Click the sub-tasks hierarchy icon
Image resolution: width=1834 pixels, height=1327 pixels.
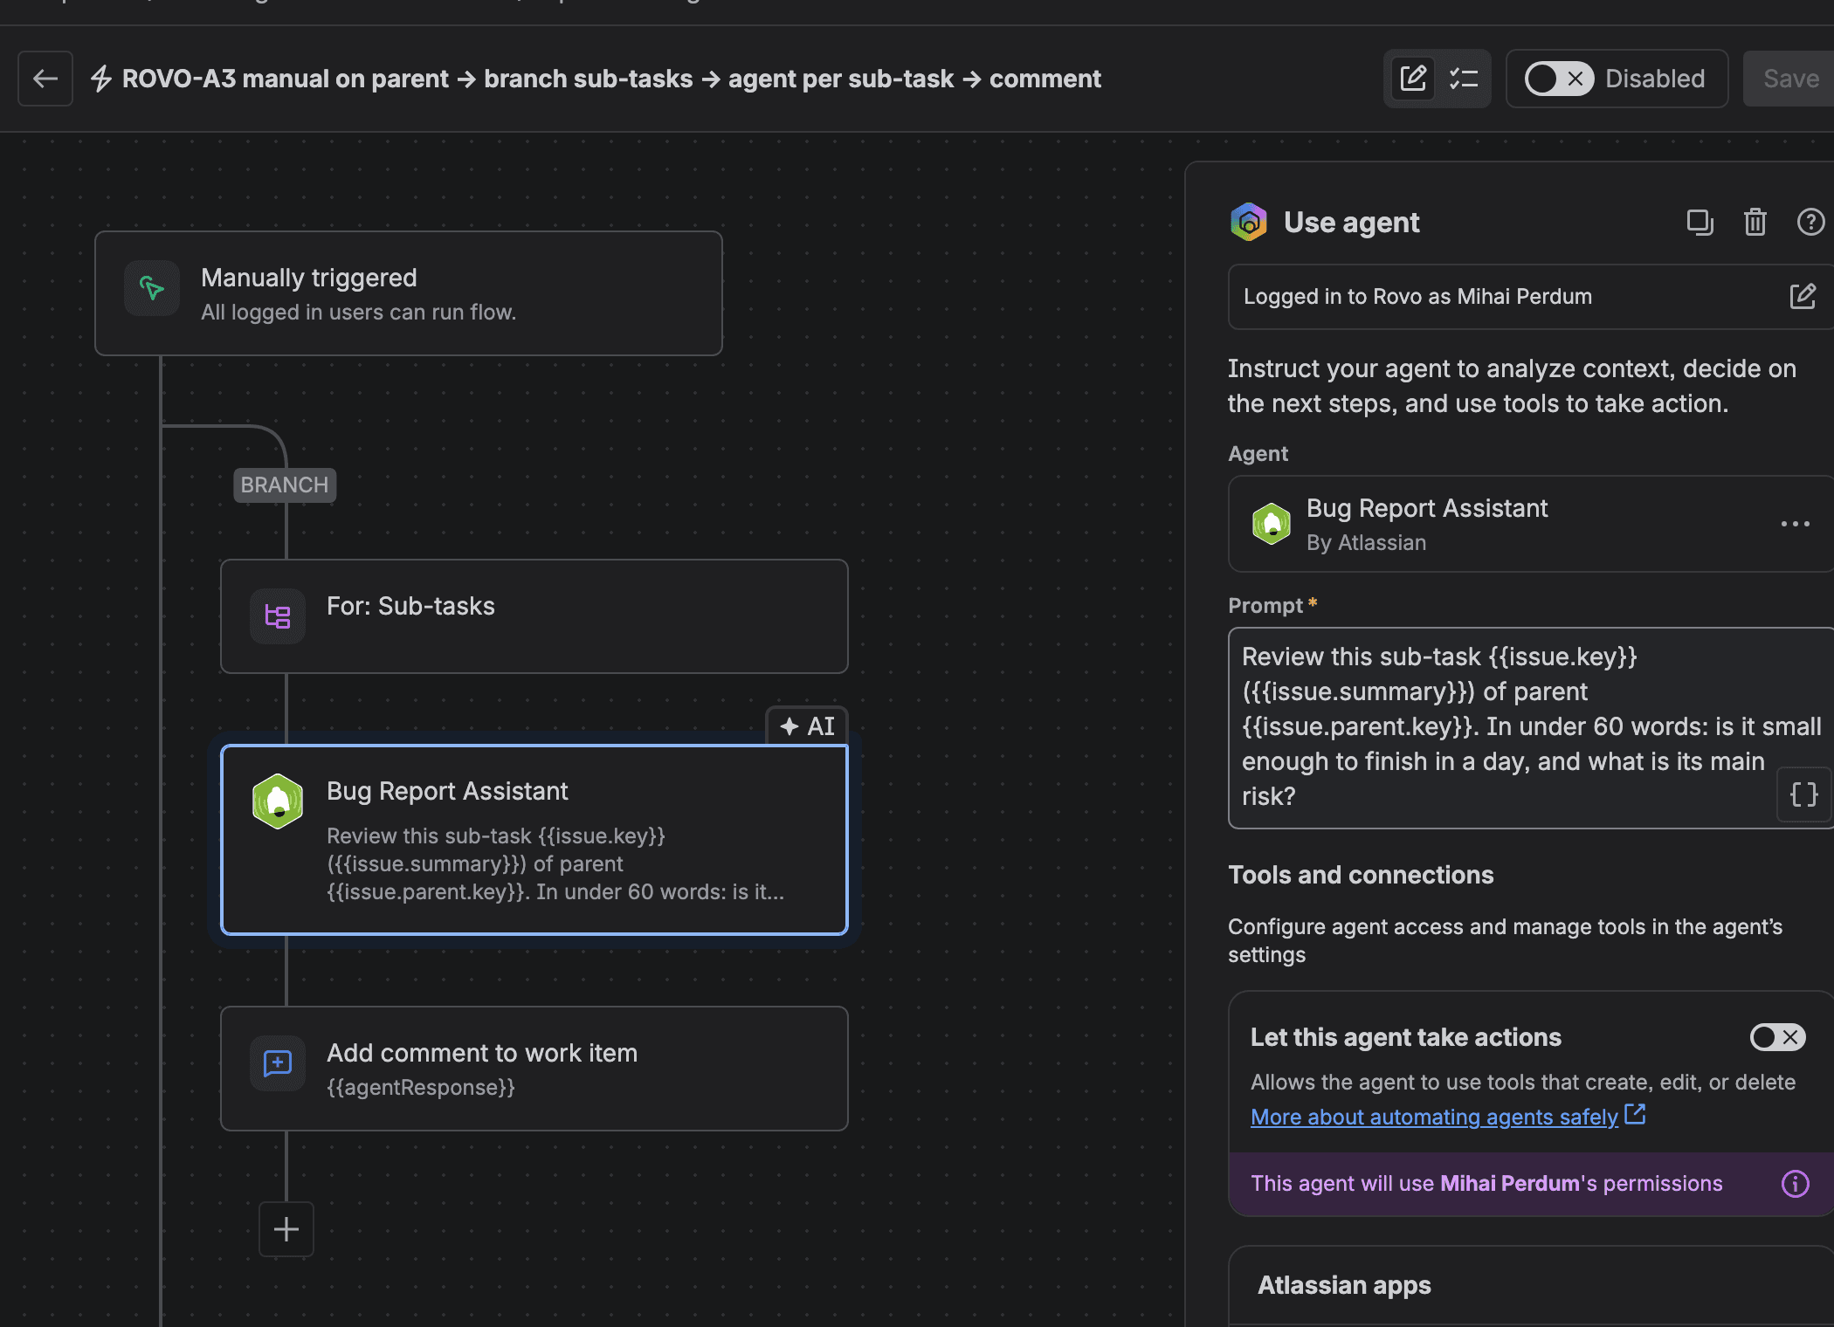coord(278,616)
